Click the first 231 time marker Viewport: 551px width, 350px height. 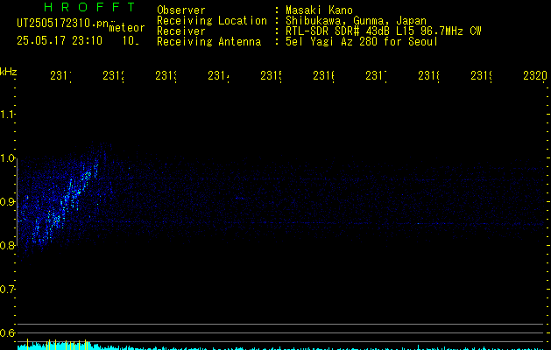pyautogui.click(x=60, y=75)
